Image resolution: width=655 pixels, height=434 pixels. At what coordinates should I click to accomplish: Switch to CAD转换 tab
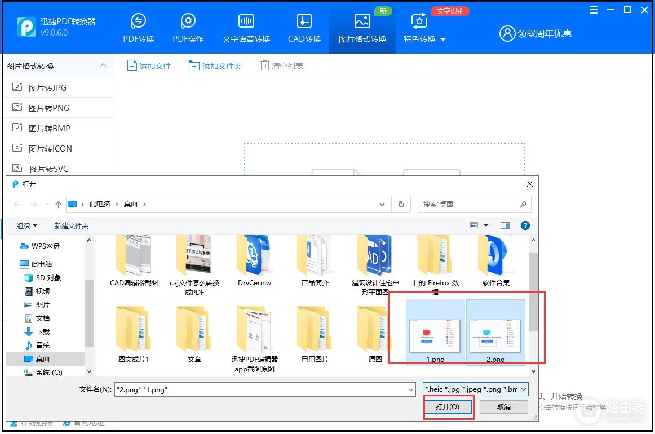pyautogui.click(x=304, y=28)
